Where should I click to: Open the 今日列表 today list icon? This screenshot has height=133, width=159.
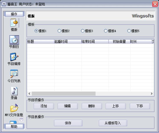click(14, 74)
